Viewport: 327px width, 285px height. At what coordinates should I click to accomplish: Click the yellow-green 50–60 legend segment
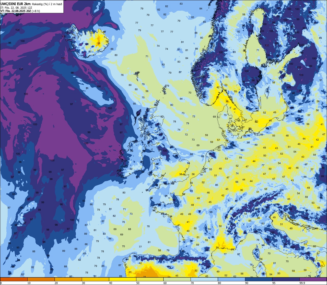point(150,279)
